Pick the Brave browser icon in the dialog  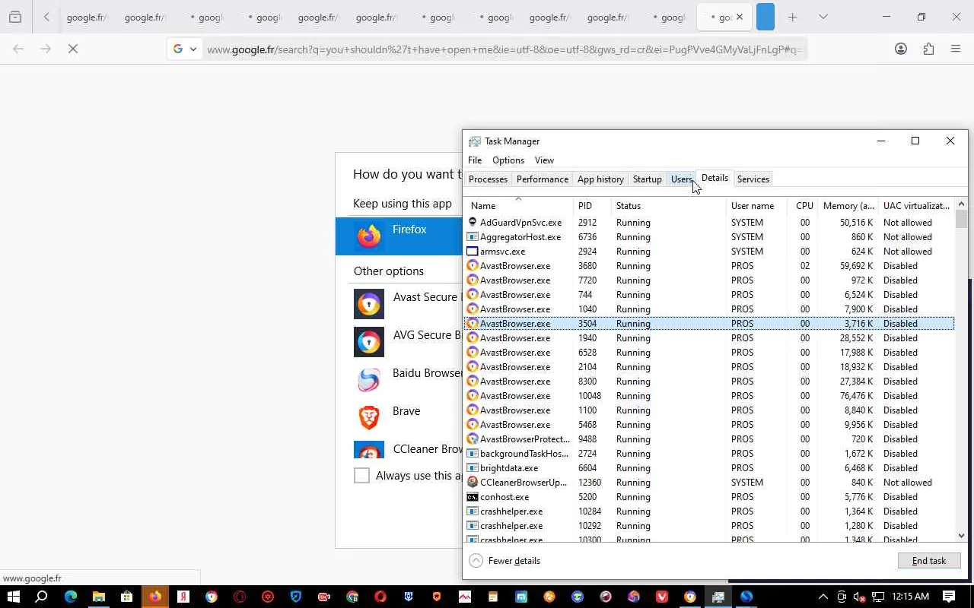[369, 418]
